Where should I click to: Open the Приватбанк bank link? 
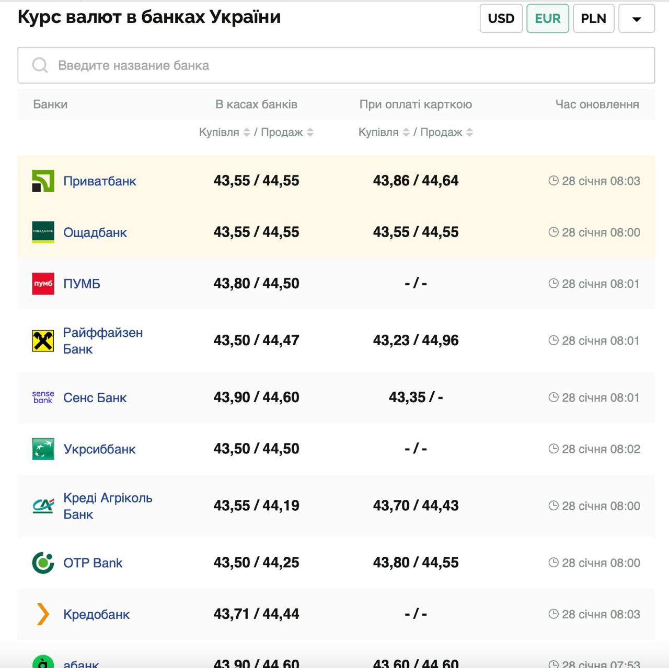(99, 181)
